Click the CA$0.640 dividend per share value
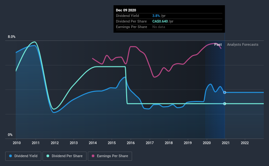The width and height of the screenshot is (269, 166). tap(160, 21)
